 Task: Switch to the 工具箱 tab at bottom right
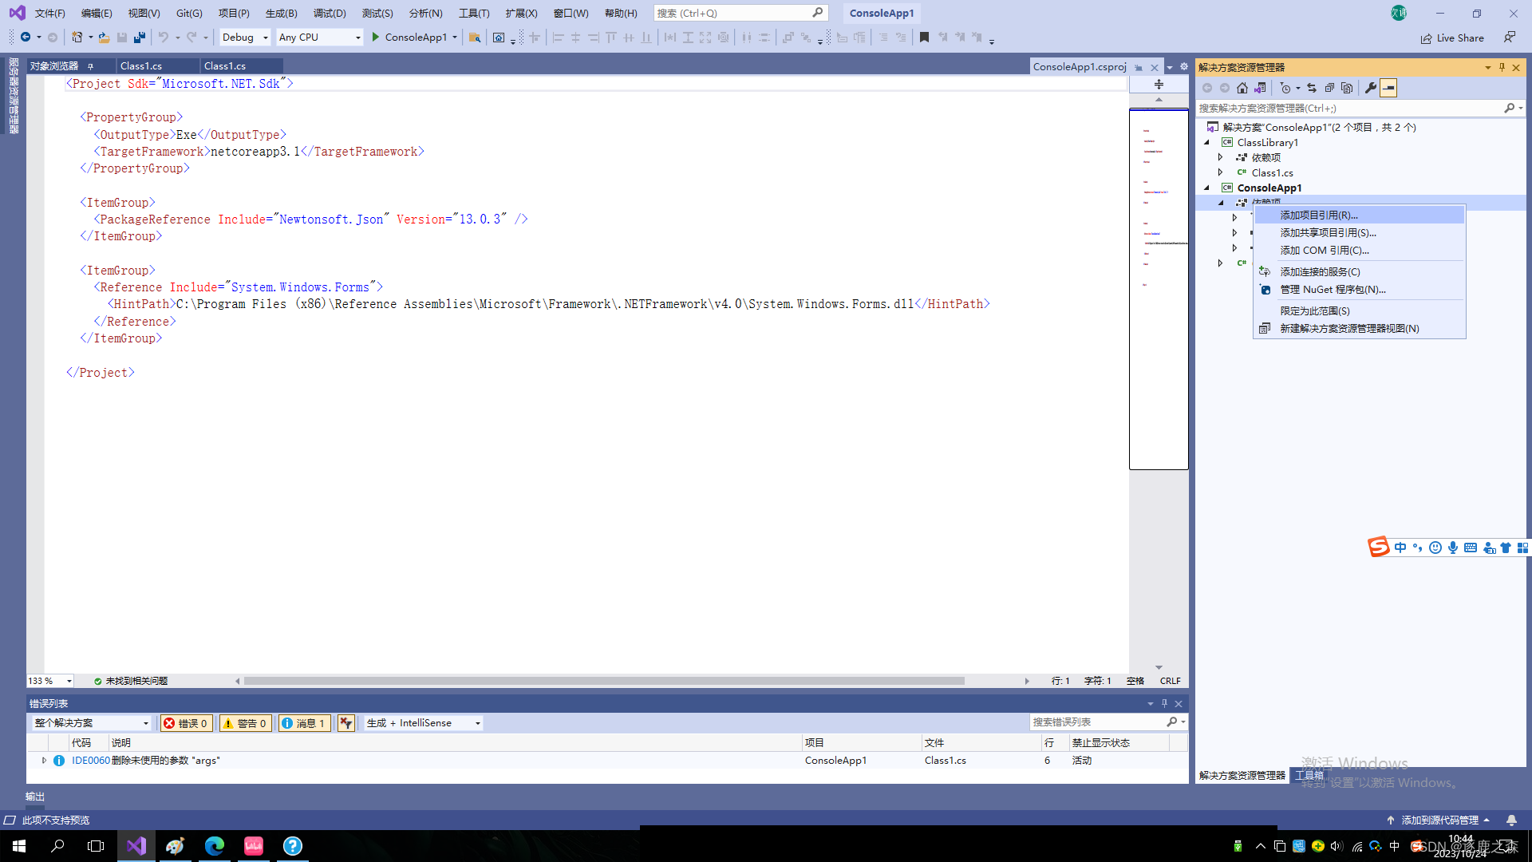point(1309,776)
